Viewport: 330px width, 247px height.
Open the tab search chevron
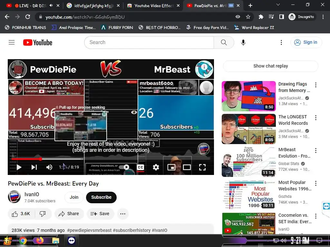point(278,5)
